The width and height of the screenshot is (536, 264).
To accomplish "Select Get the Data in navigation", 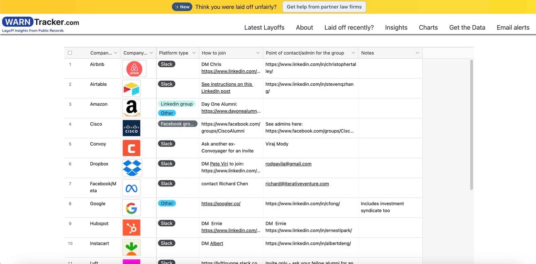I will [467, 27].
